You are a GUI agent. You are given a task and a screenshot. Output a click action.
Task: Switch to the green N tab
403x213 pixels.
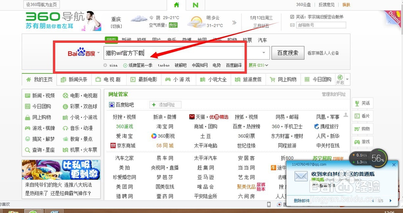[x=195, y=5]
